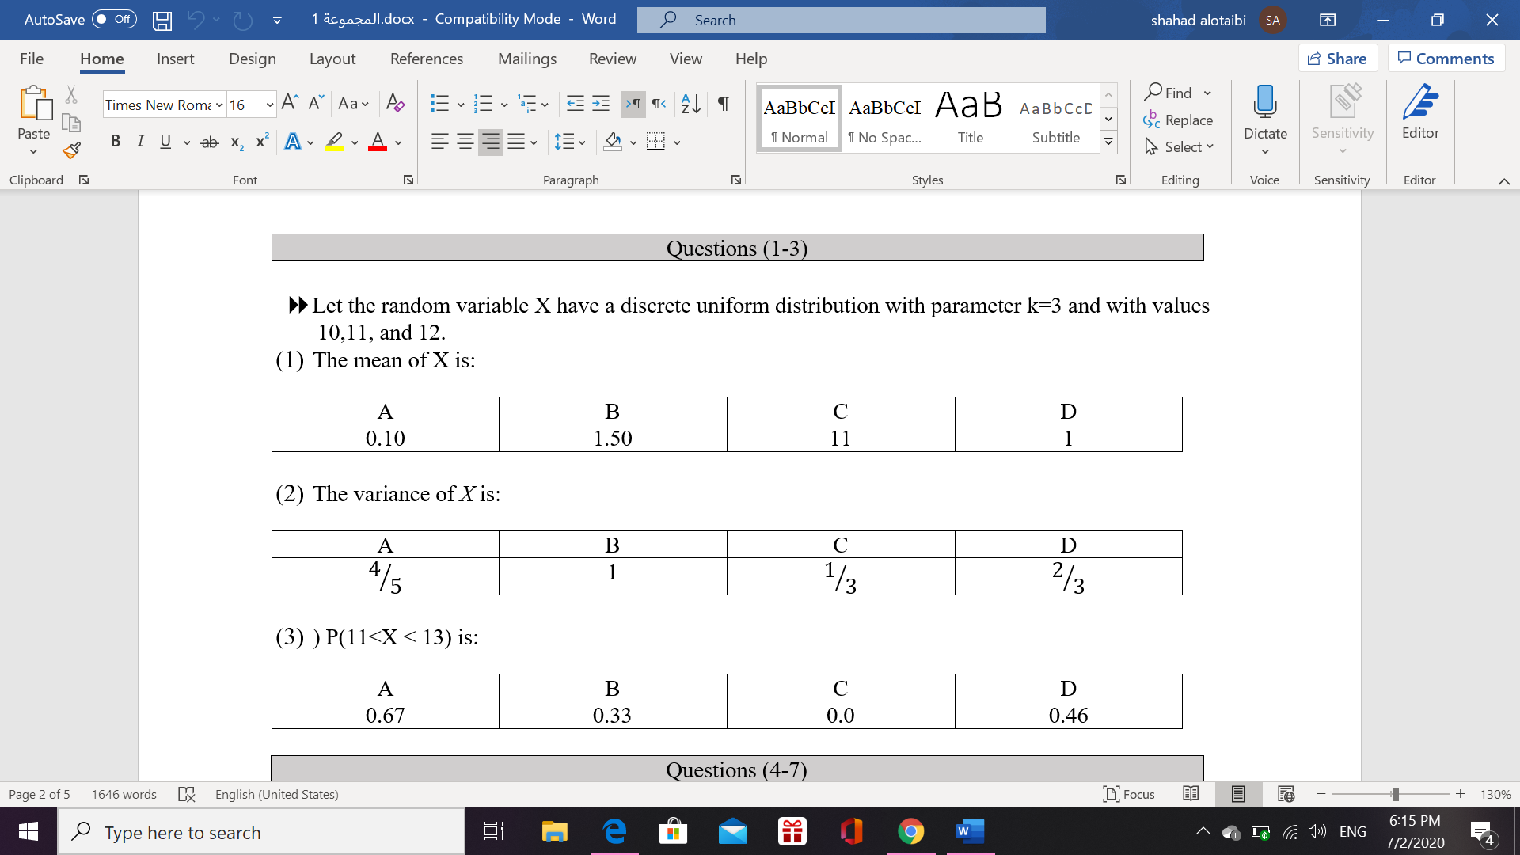The height and width of the screenshot is (855, 1520).
Task: Open the Comments panel
Action: pos(1446,58)
